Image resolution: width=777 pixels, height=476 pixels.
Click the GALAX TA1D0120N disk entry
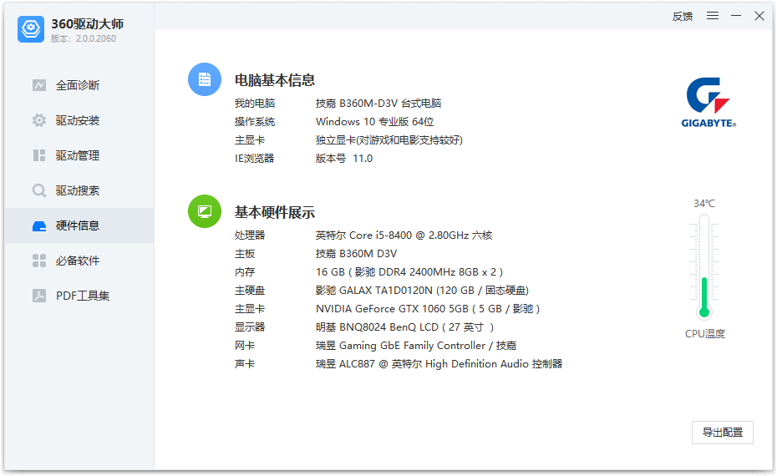(x=422, y=291)
